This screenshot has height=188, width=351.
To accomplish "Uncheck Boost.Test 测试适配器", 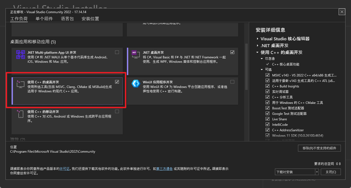I will click(268, 108).
